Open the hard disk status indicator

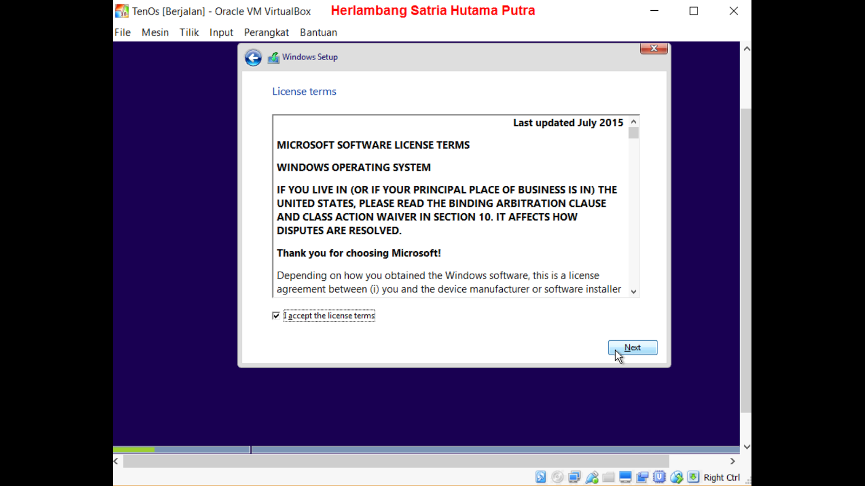click(541, 477)
